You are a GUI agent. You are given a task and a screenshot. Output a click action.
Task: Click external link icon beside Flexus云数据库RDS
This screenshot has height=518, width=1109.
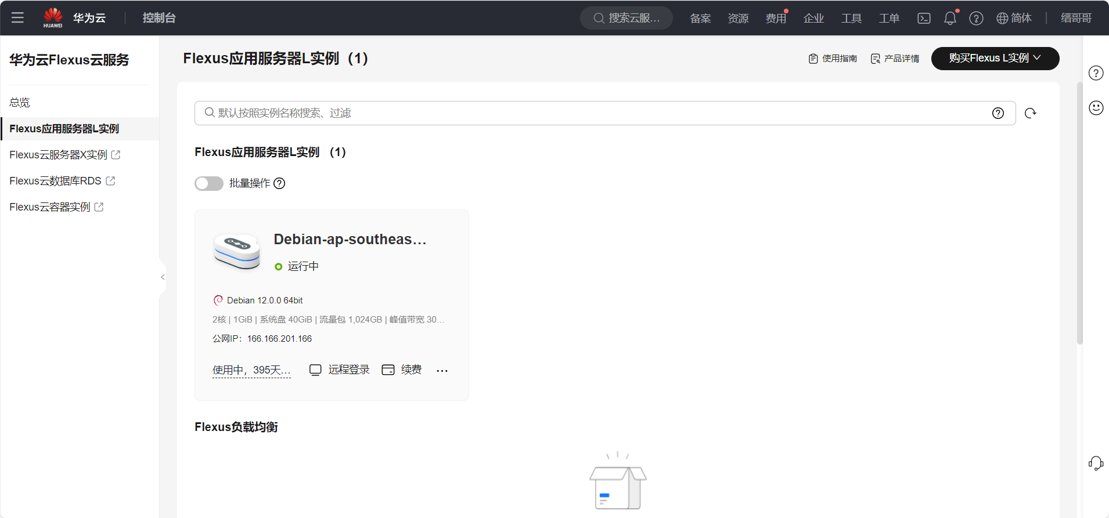[110, 181]
